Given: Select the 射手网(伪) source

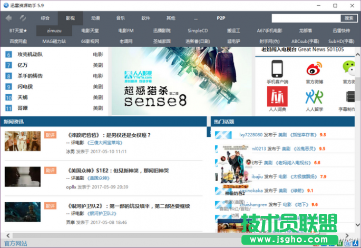Looking at the screenshot, I should coord(270,42).
